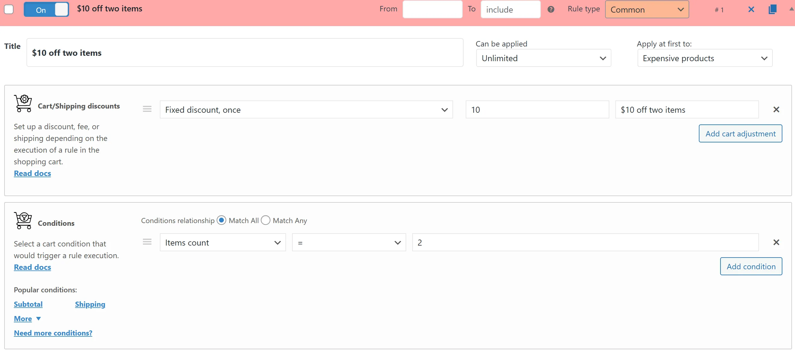Click the date range help question icon
This screenshot has height=352, width=795.
(x=551, y=10)
